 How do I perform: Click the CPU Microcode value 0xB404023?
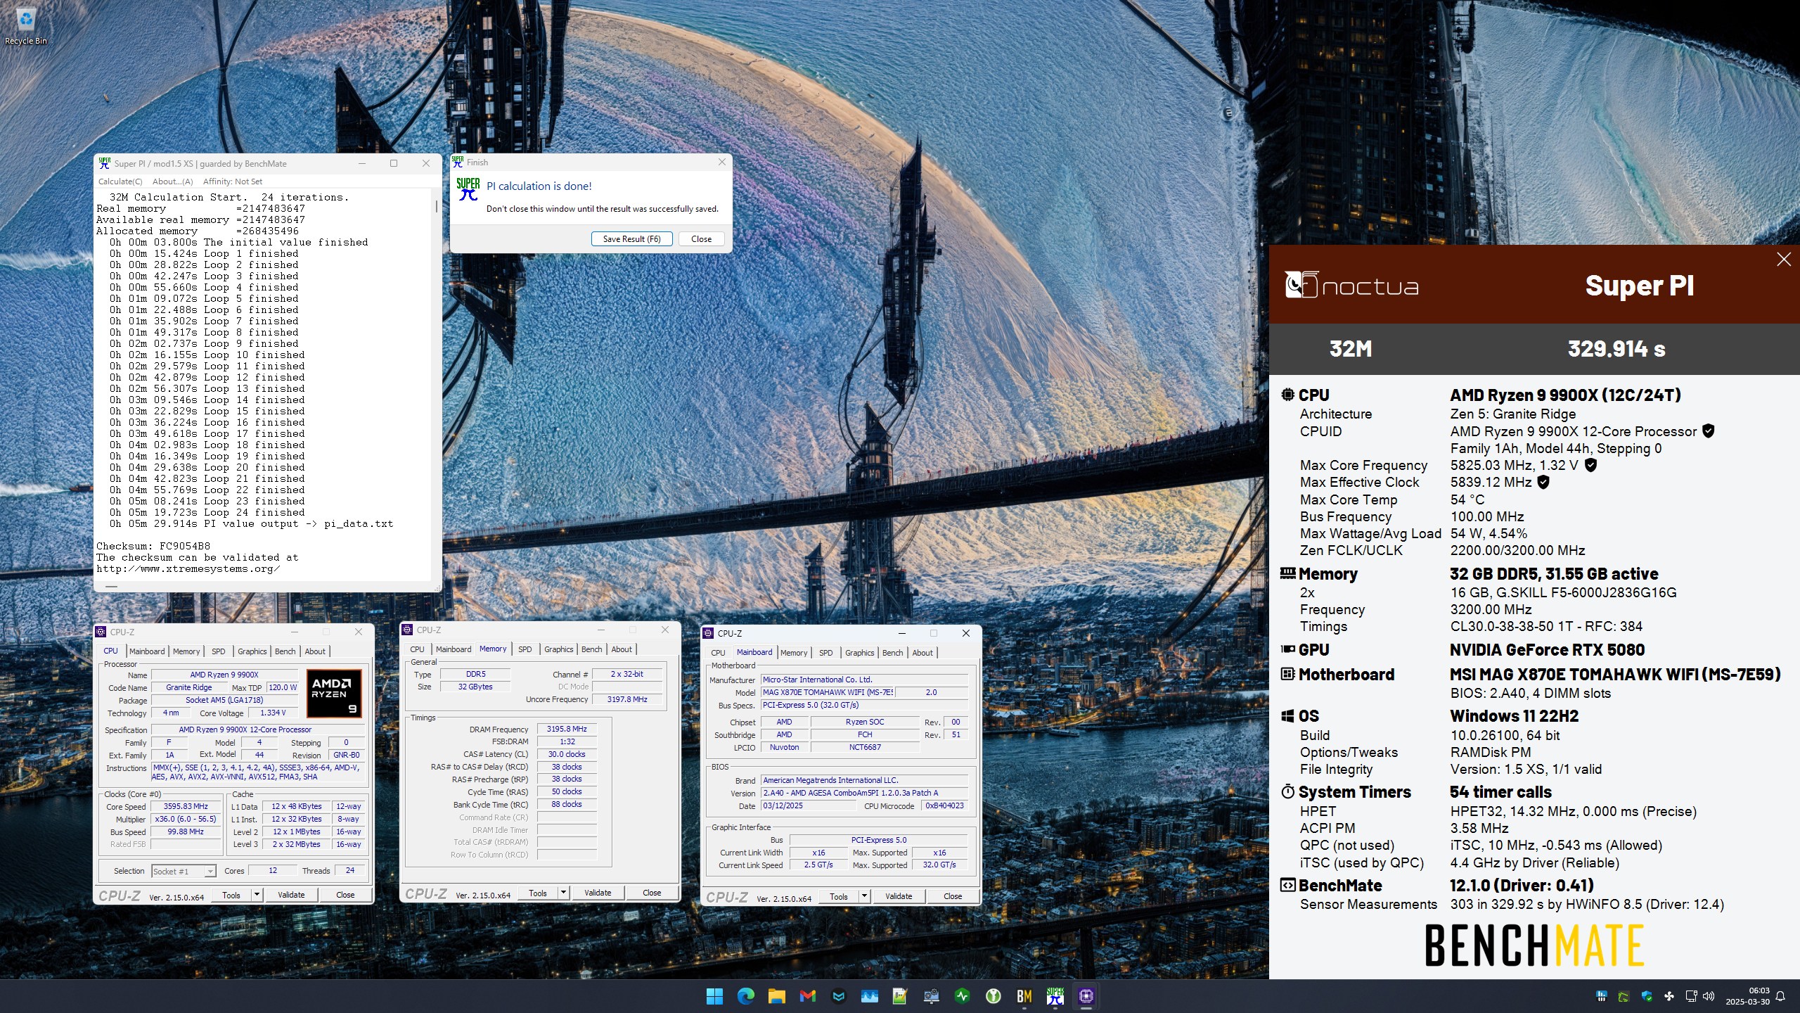944,805
